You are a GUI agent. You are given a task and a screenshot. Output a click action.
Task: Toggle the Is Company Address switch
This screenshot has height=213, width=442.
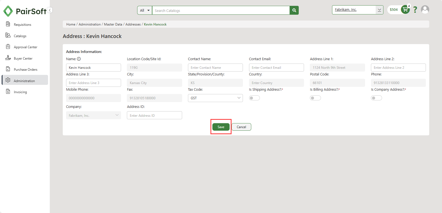(x=376, y=98)
